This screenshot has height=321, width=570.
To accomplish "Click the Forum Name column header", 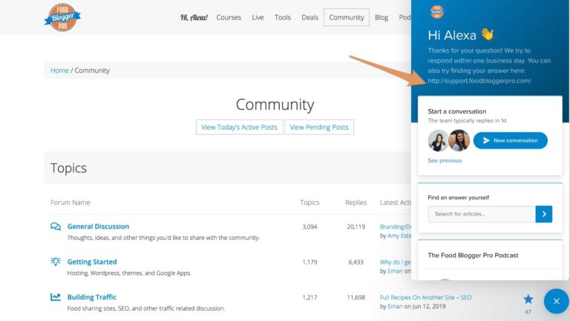I will tap(71, 202).
